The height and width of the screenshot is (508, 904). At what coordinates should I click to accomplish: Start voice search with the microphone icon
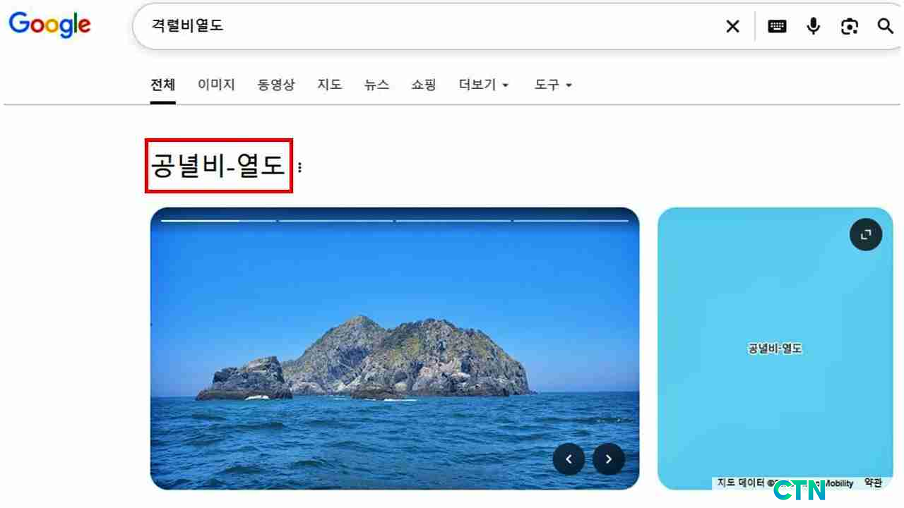coord(814,27)
